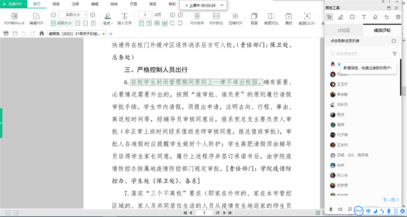
Task: Click the 搜索课堂成员 search field
Action: pos(361,53)
